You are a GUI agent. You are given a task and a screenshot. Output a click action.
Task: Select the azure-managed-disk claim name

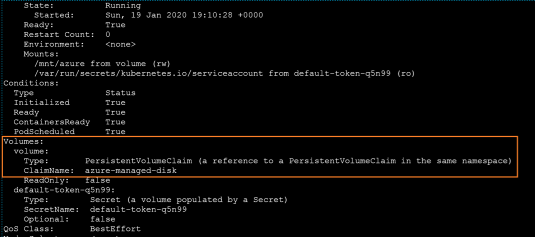pyautogui.click(x=130, y=170)
